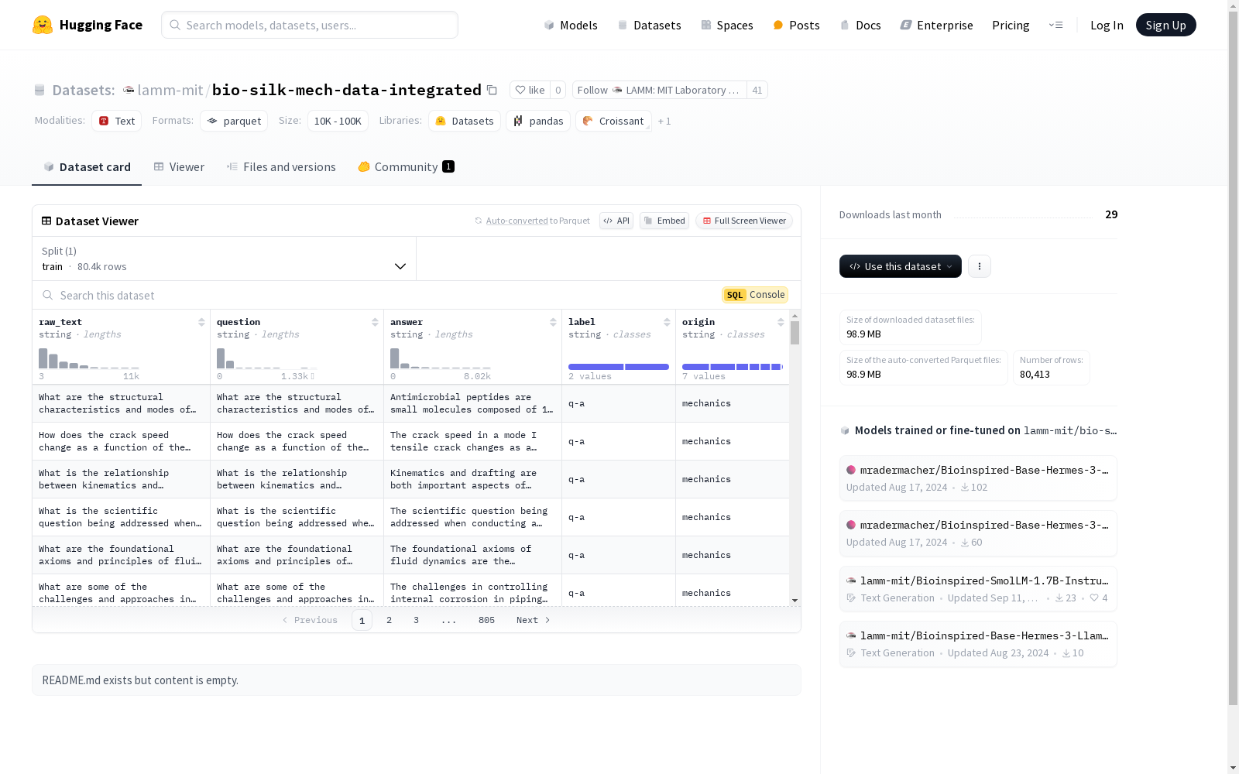Click the dataset table vertical scrollbar thumb

tap(795, 333)
